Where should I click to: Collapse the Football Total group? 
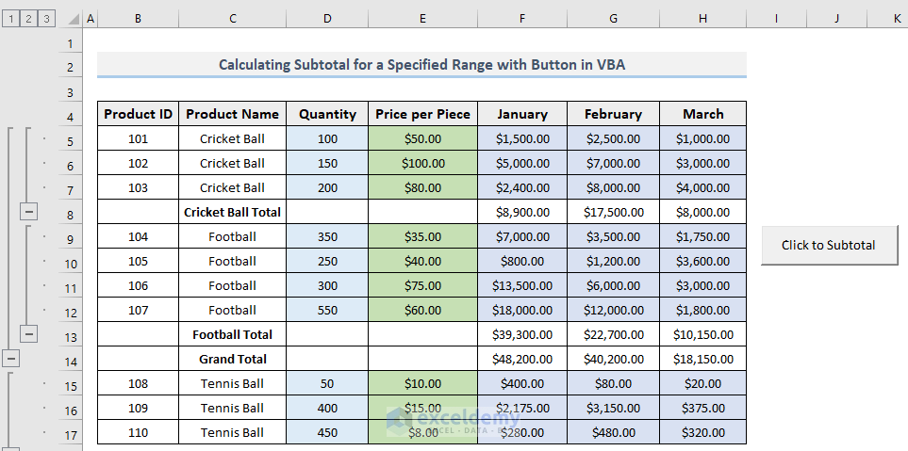(x=28, y=334)
